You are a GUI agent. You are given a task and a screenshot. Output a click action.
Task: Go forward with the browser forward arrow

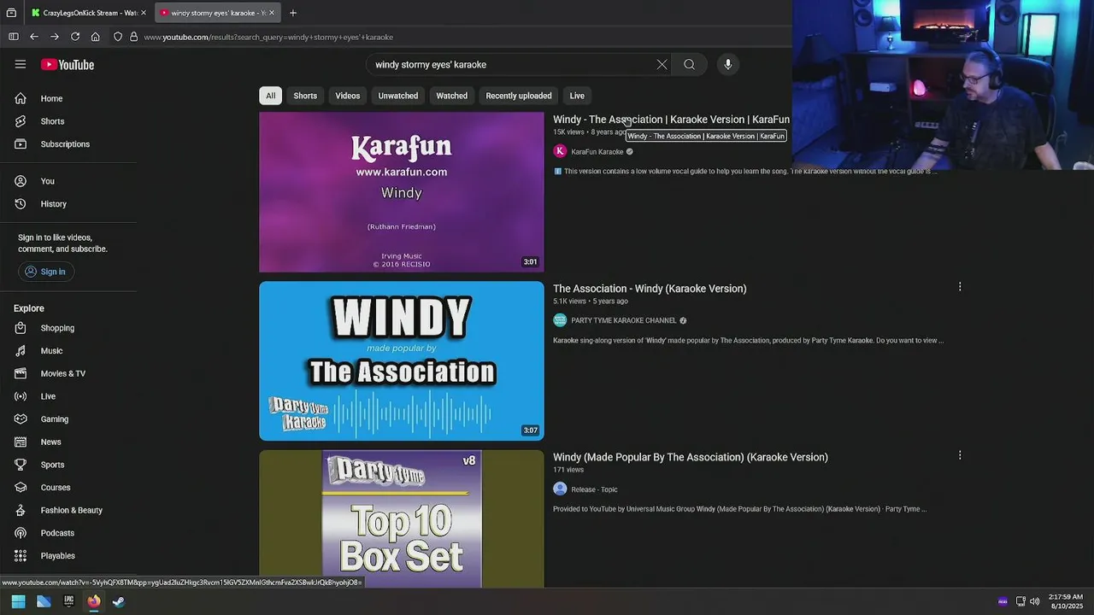pyautogui.click(x=55, y=37)
